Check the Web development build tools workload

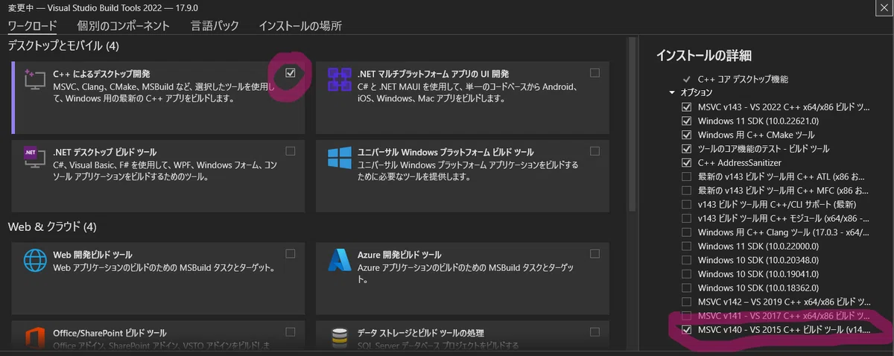click(x=291, y=254)
